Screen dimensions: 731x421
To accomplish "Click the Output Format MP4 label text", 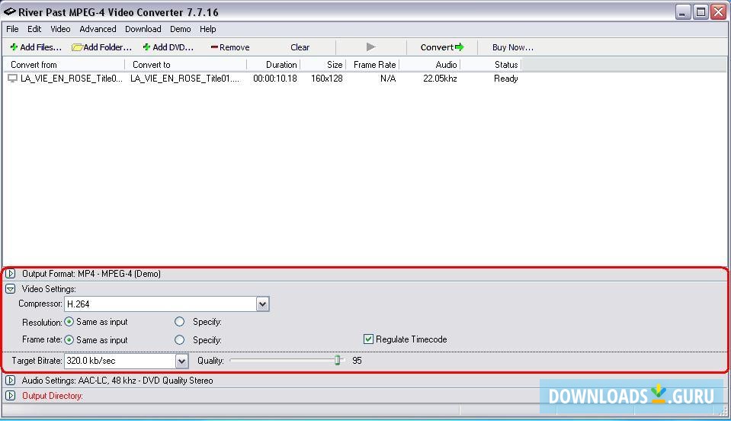I will (x=91, y=274).
